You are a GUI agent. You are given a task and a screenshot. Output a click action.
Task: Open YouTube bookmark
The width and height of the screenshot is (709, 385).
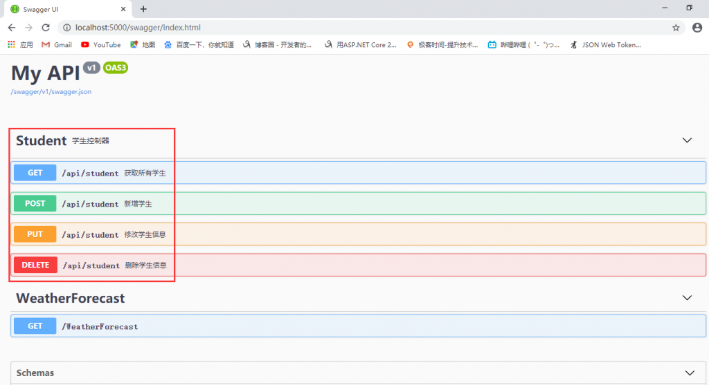(x=101, y=45)
